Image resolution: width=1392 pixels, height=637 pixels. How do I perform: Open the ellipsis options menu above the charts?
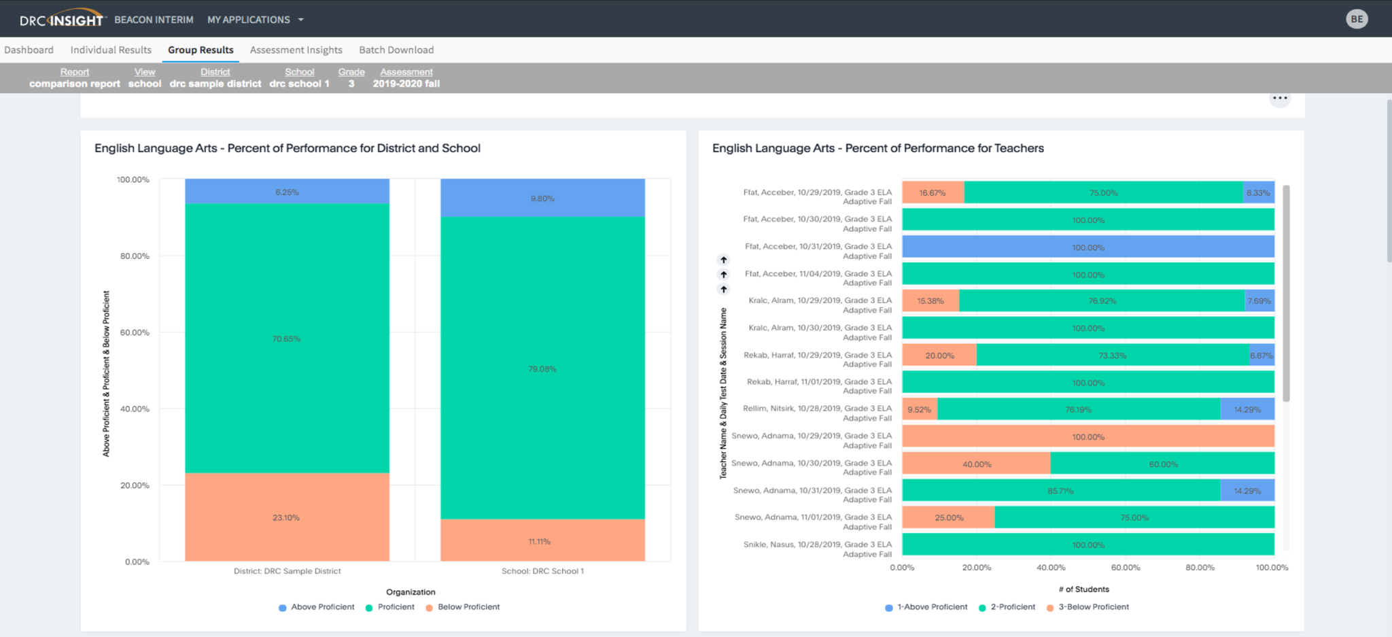click(x=1280, y=98)
